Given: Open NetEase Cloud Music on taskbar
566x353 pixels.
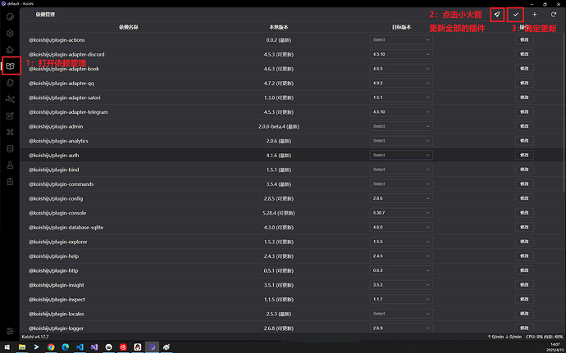Looking at the screenshot, I should coord(123,347).
